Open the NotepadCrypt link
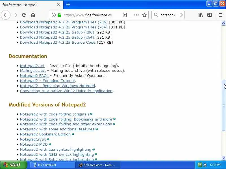The width and height of the screenshot is (226, 169). 33,139
